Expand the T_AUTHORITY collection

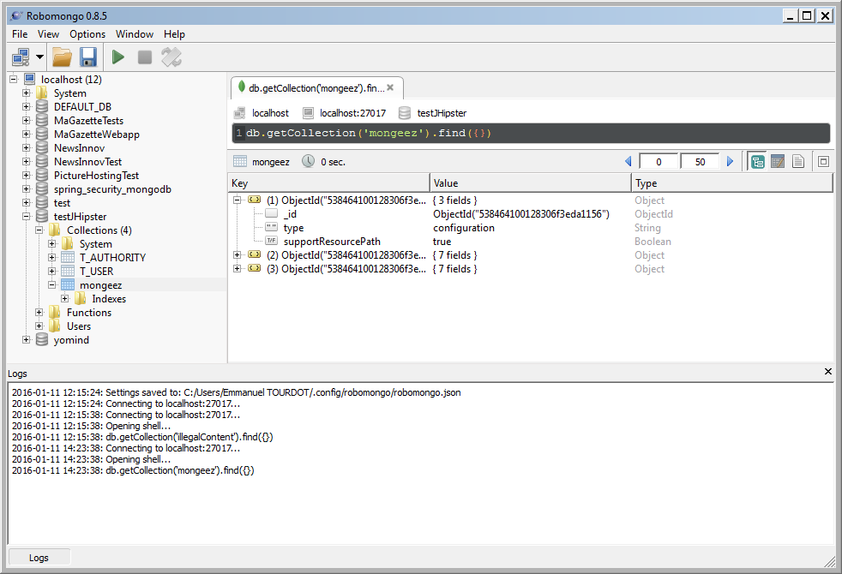coord(52,258)
